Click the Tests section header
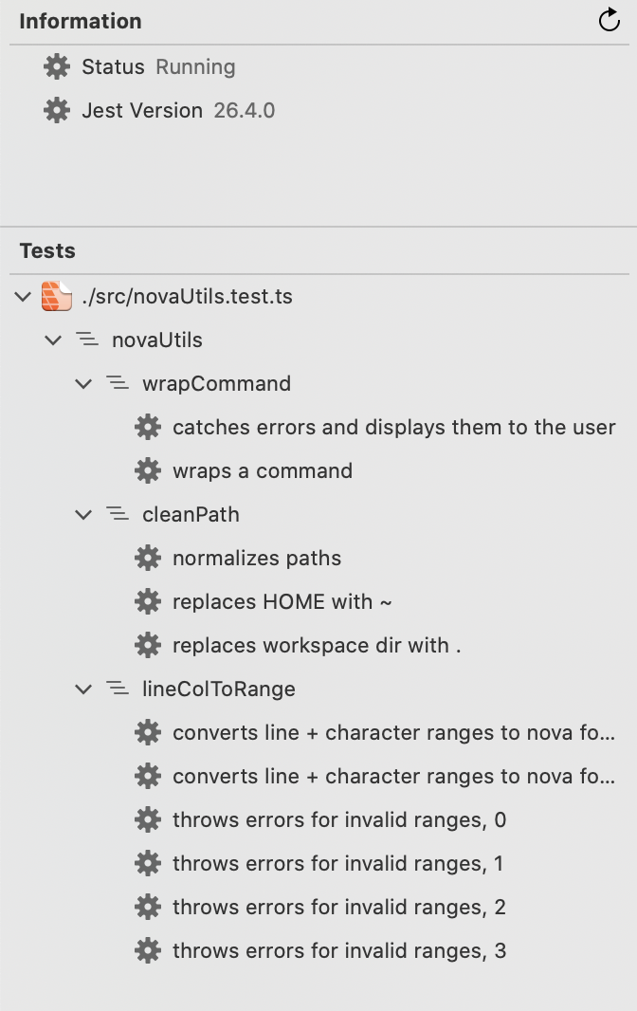Viewport: 637px width, 1011px height. [x=47, y=251]
